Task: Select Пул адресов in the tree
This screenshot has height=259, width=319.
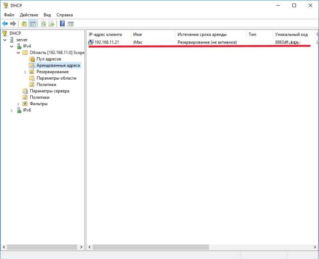Action: click(49, 59)
